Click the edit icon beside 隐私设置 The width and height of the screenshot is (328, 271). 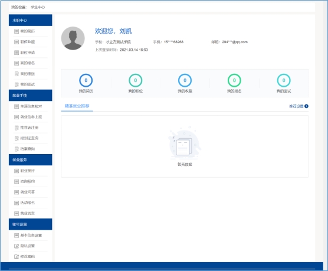tap(17, 246)
